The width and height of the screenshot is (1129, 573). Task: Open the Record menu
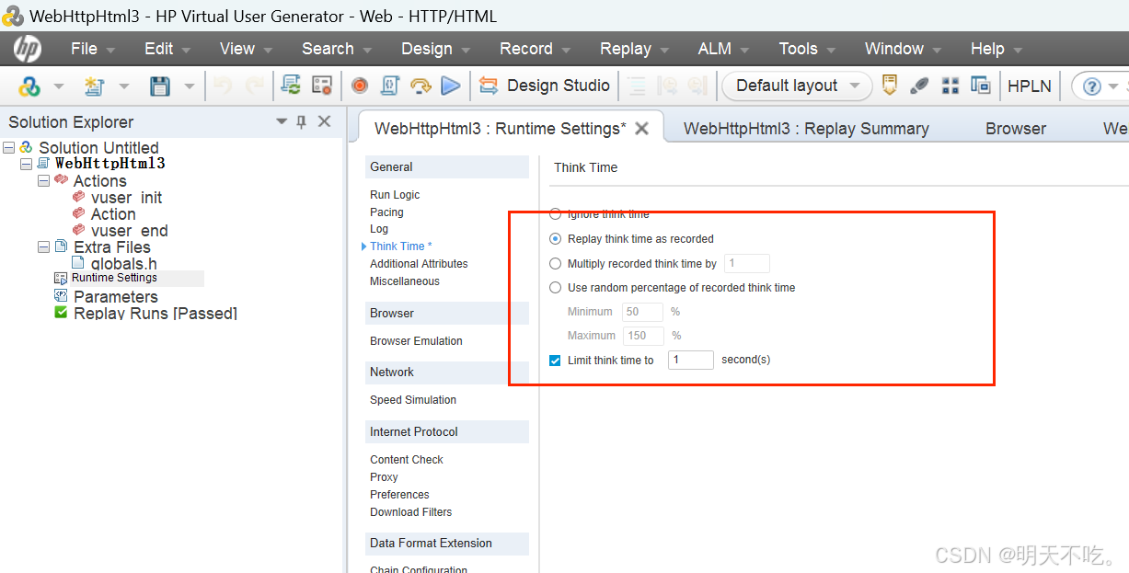coord(535,49)
